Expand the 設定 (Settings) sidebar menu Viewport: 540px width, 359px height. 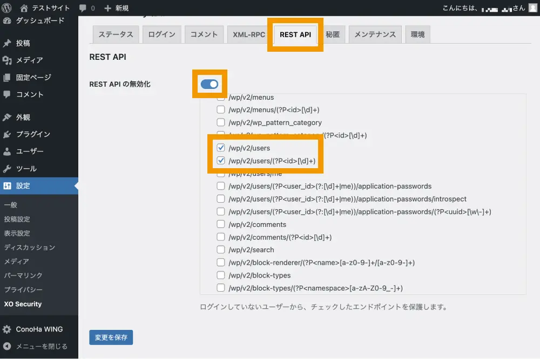23,186
